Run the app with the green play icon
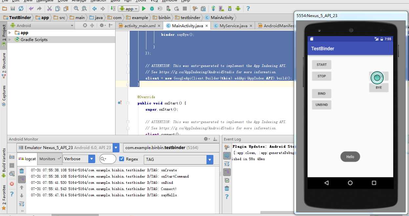This screenshot has width=409, height=216. tap(144, 9)
